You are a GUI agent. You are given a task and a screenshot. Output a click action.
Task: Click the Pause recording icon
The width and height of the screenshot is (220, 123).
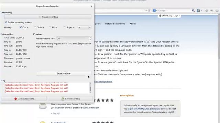click(x=40, y=17)
